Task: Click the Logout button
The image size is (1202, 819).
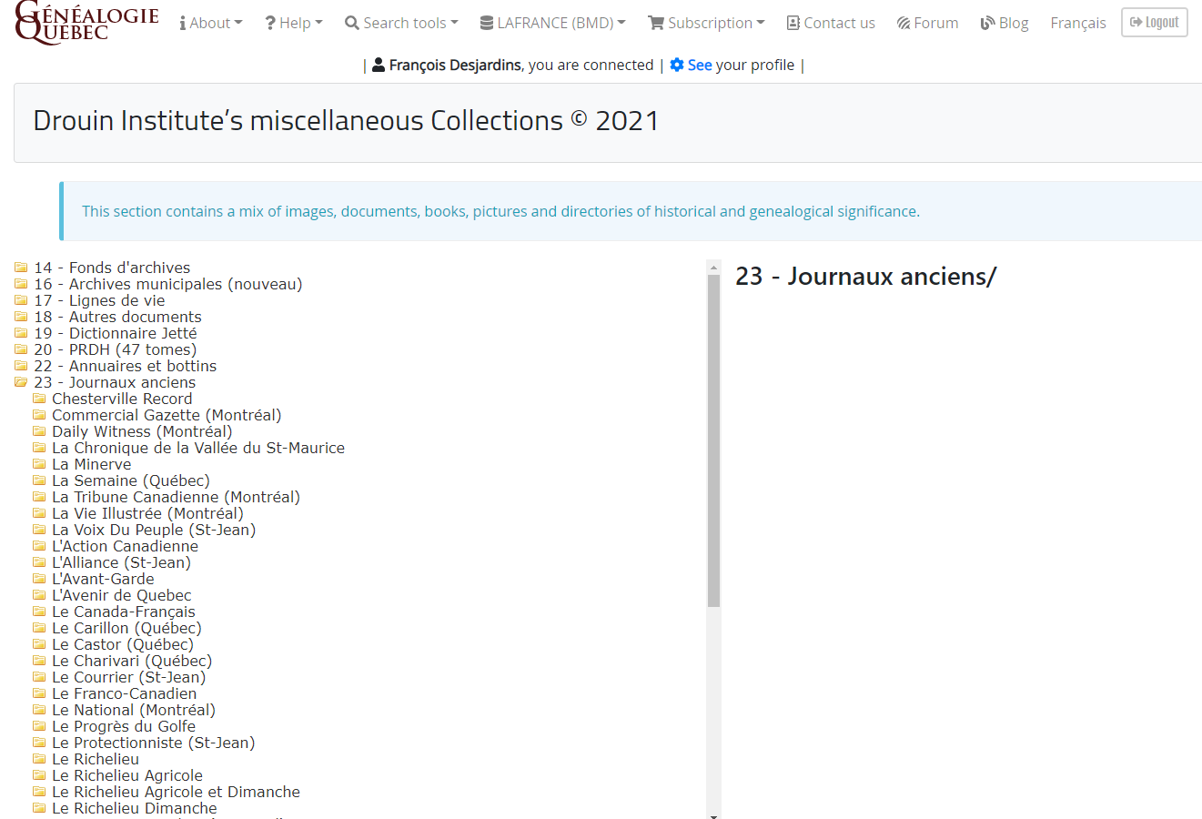Action: click(1155, 23)
